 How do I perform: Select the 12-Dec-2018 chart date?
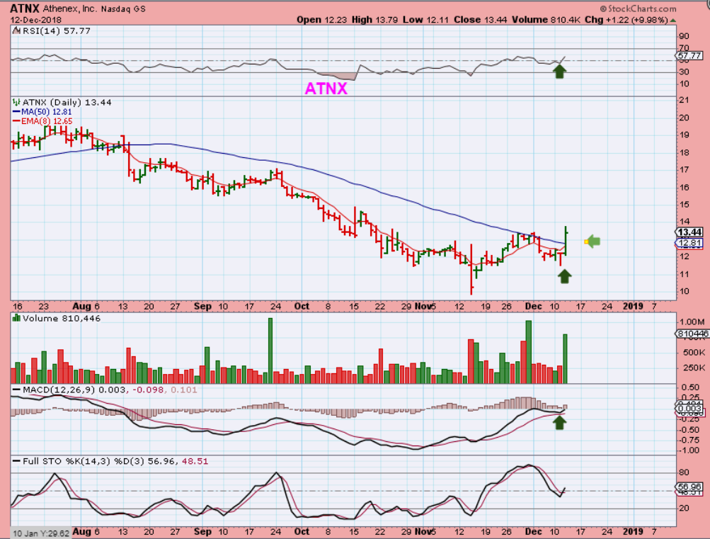click(36, 20)
